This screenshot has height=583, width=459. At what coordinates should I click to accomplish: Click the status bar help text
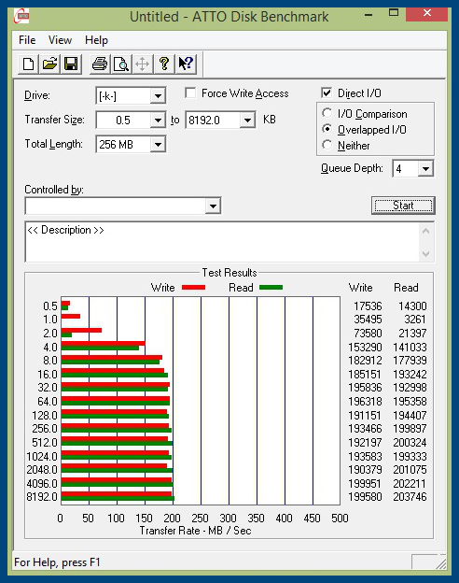click(x=57, y=562)
